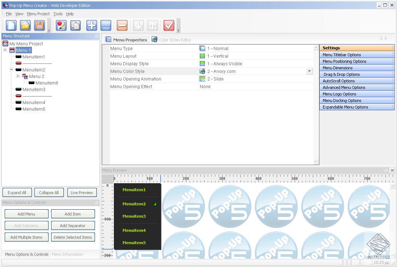
Task: Open an existing menu project
Action: pos(24,25)
